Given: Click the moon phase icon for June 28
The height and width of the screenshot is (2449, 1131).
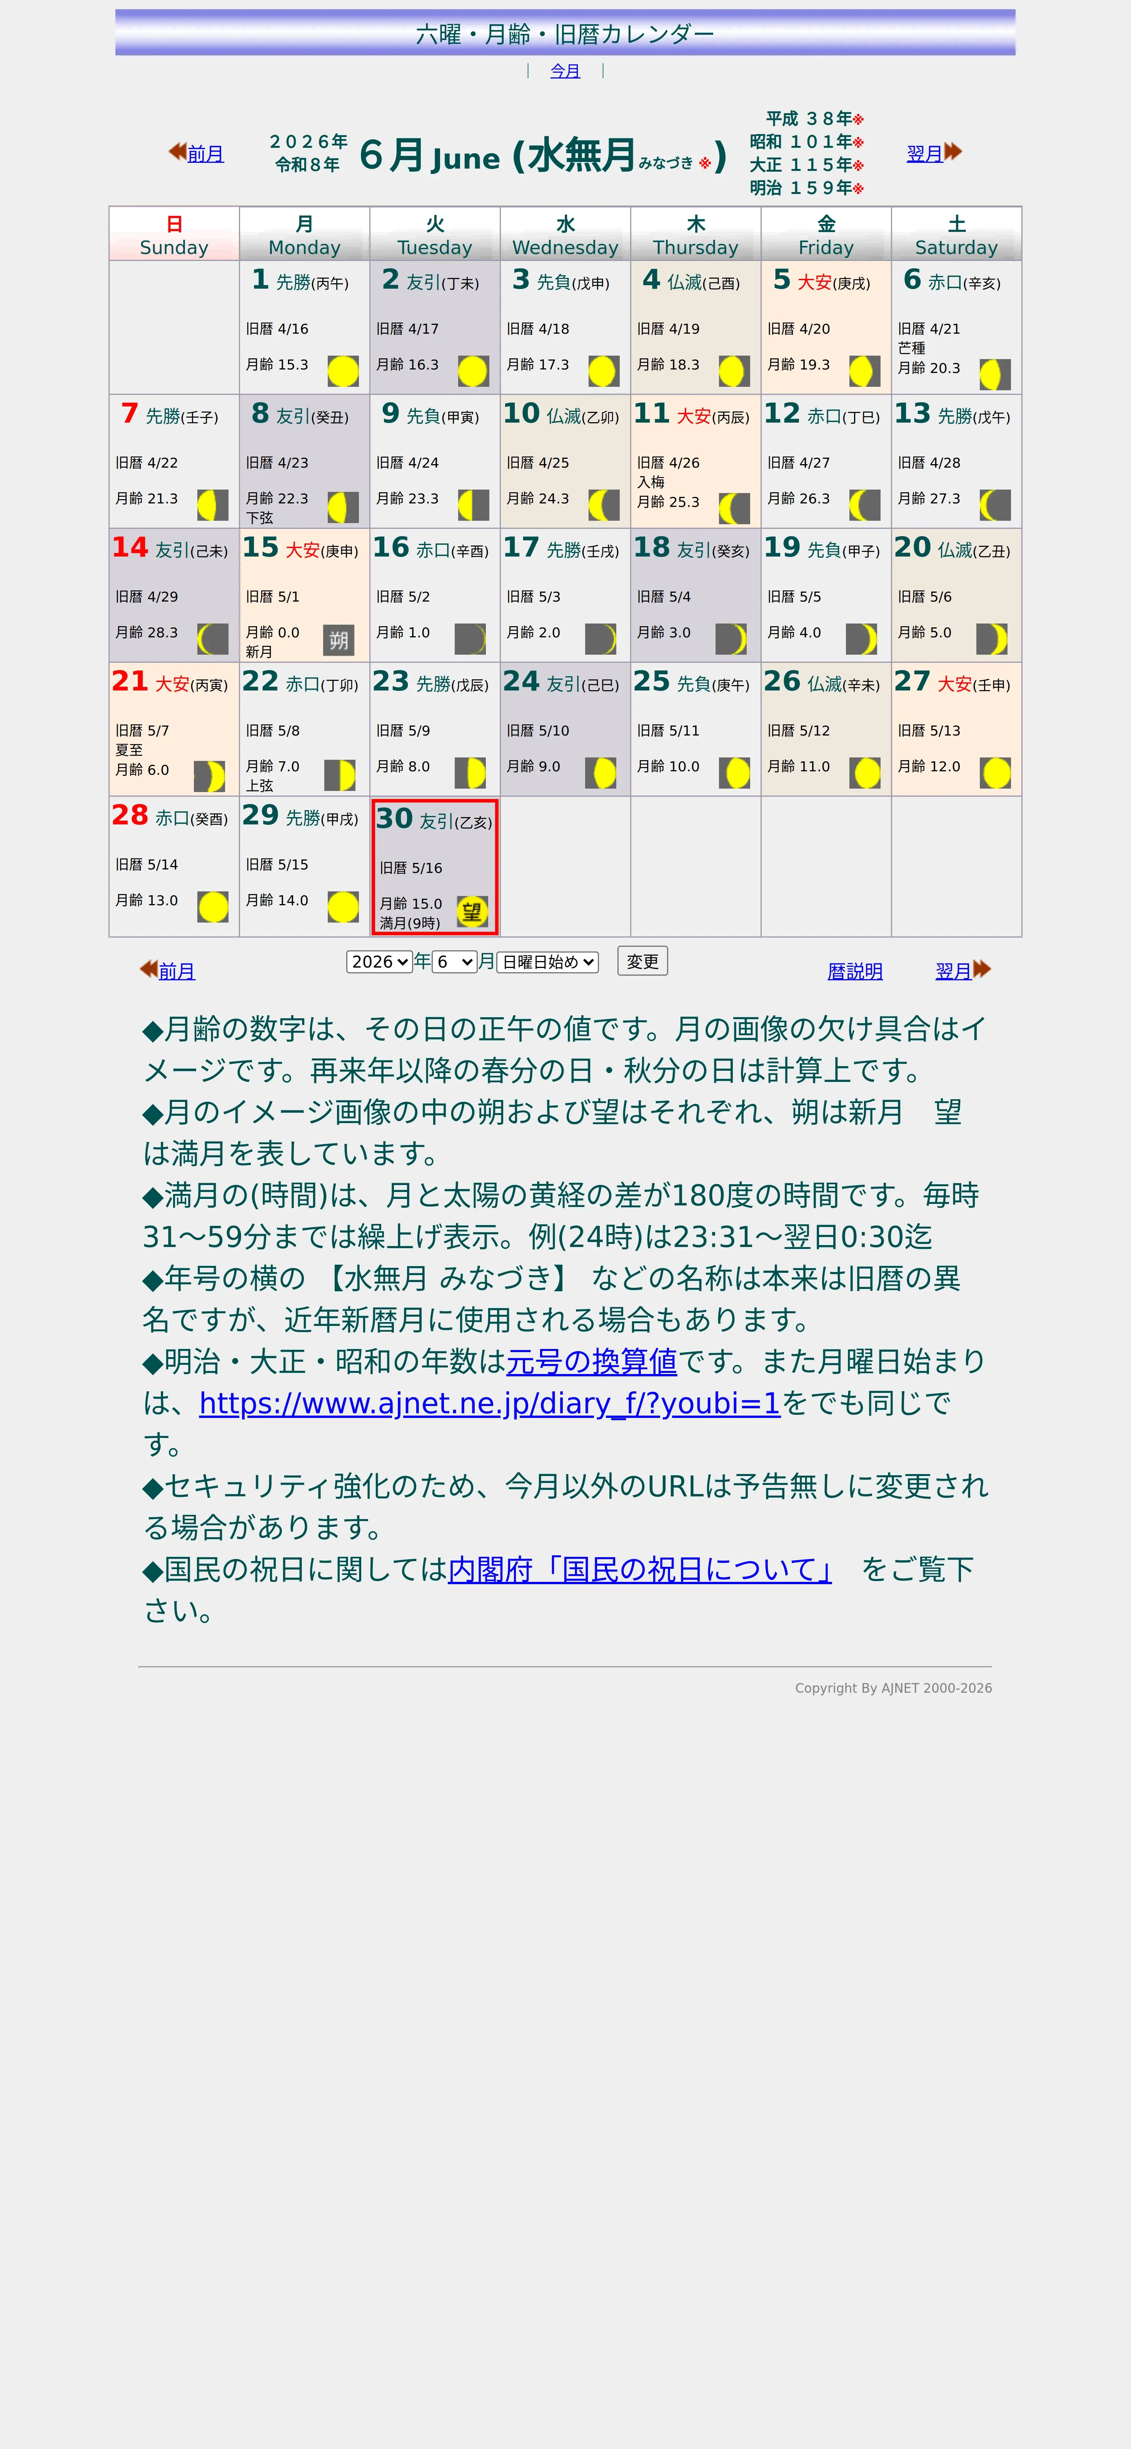Looking at the screenshot, I should tap(213, 907).
